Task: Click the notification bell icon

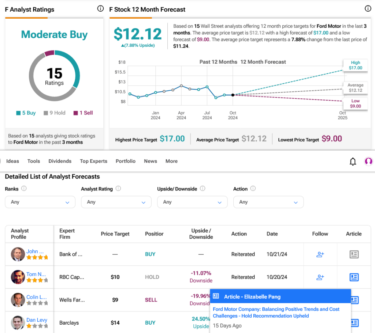Action: pos(353,161)
